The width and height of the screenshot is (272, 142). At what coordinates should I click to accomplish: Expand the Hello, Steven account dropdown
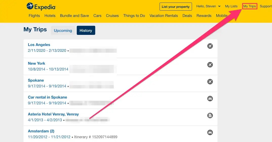208,6
